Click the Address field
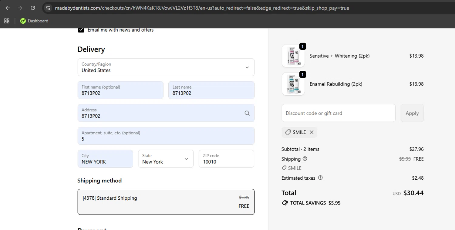The image size is (455, 230). point(166,113)
